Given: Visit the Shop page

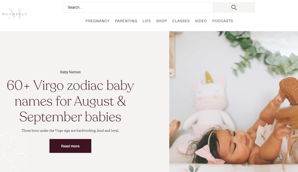Looking at the screenshot, I should pos(161,21).
